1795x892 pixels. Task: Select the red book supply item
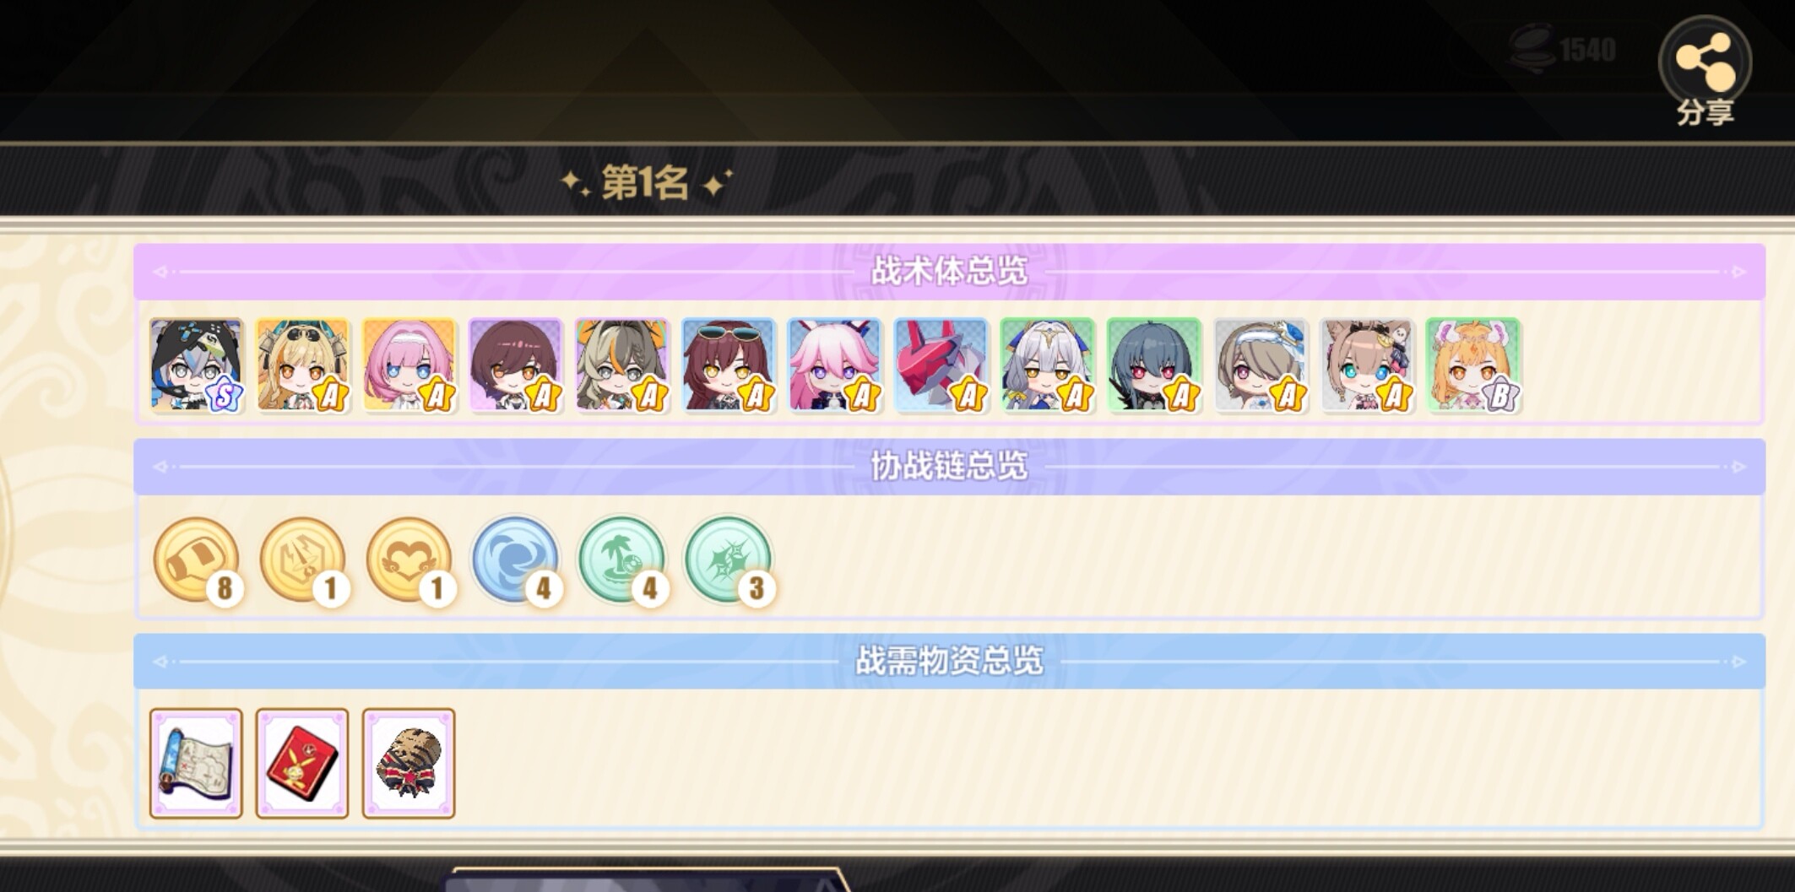pyautogui.click(x=302, y=764)
